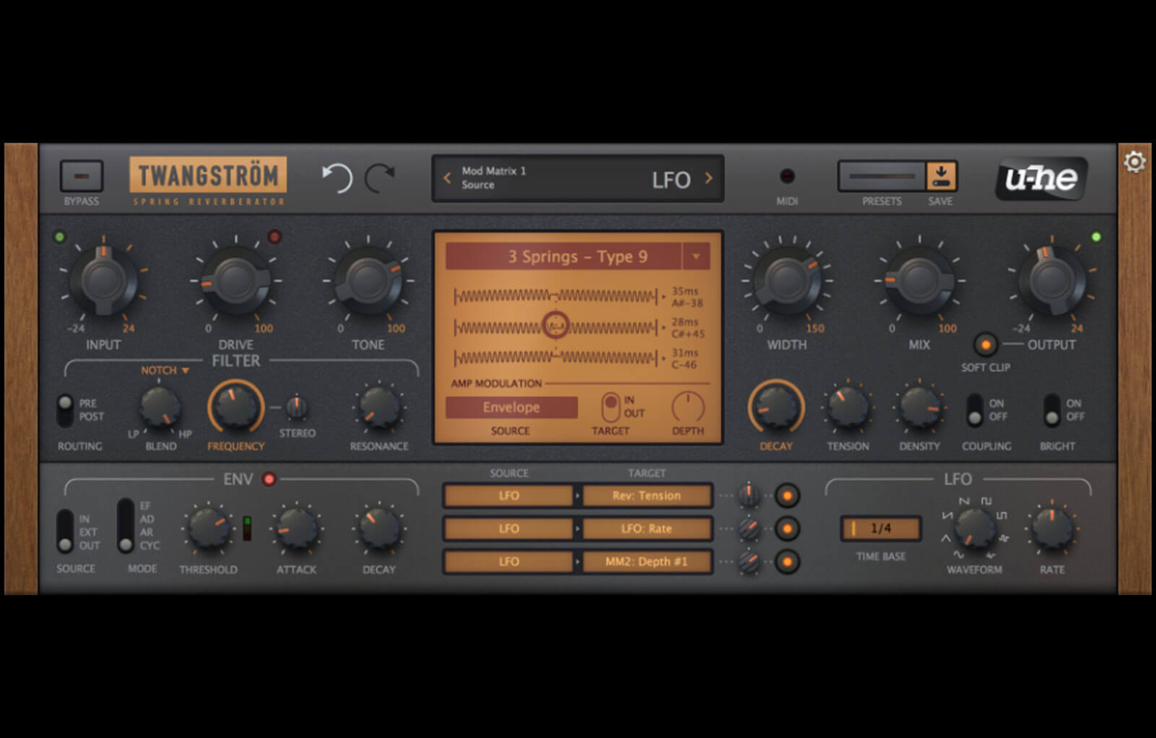
Task: Save the preset with Save icon
Action: click(x=941, y=176)
